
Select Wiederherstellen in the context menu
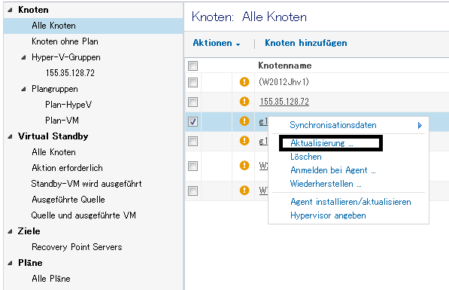coord(326,184)
